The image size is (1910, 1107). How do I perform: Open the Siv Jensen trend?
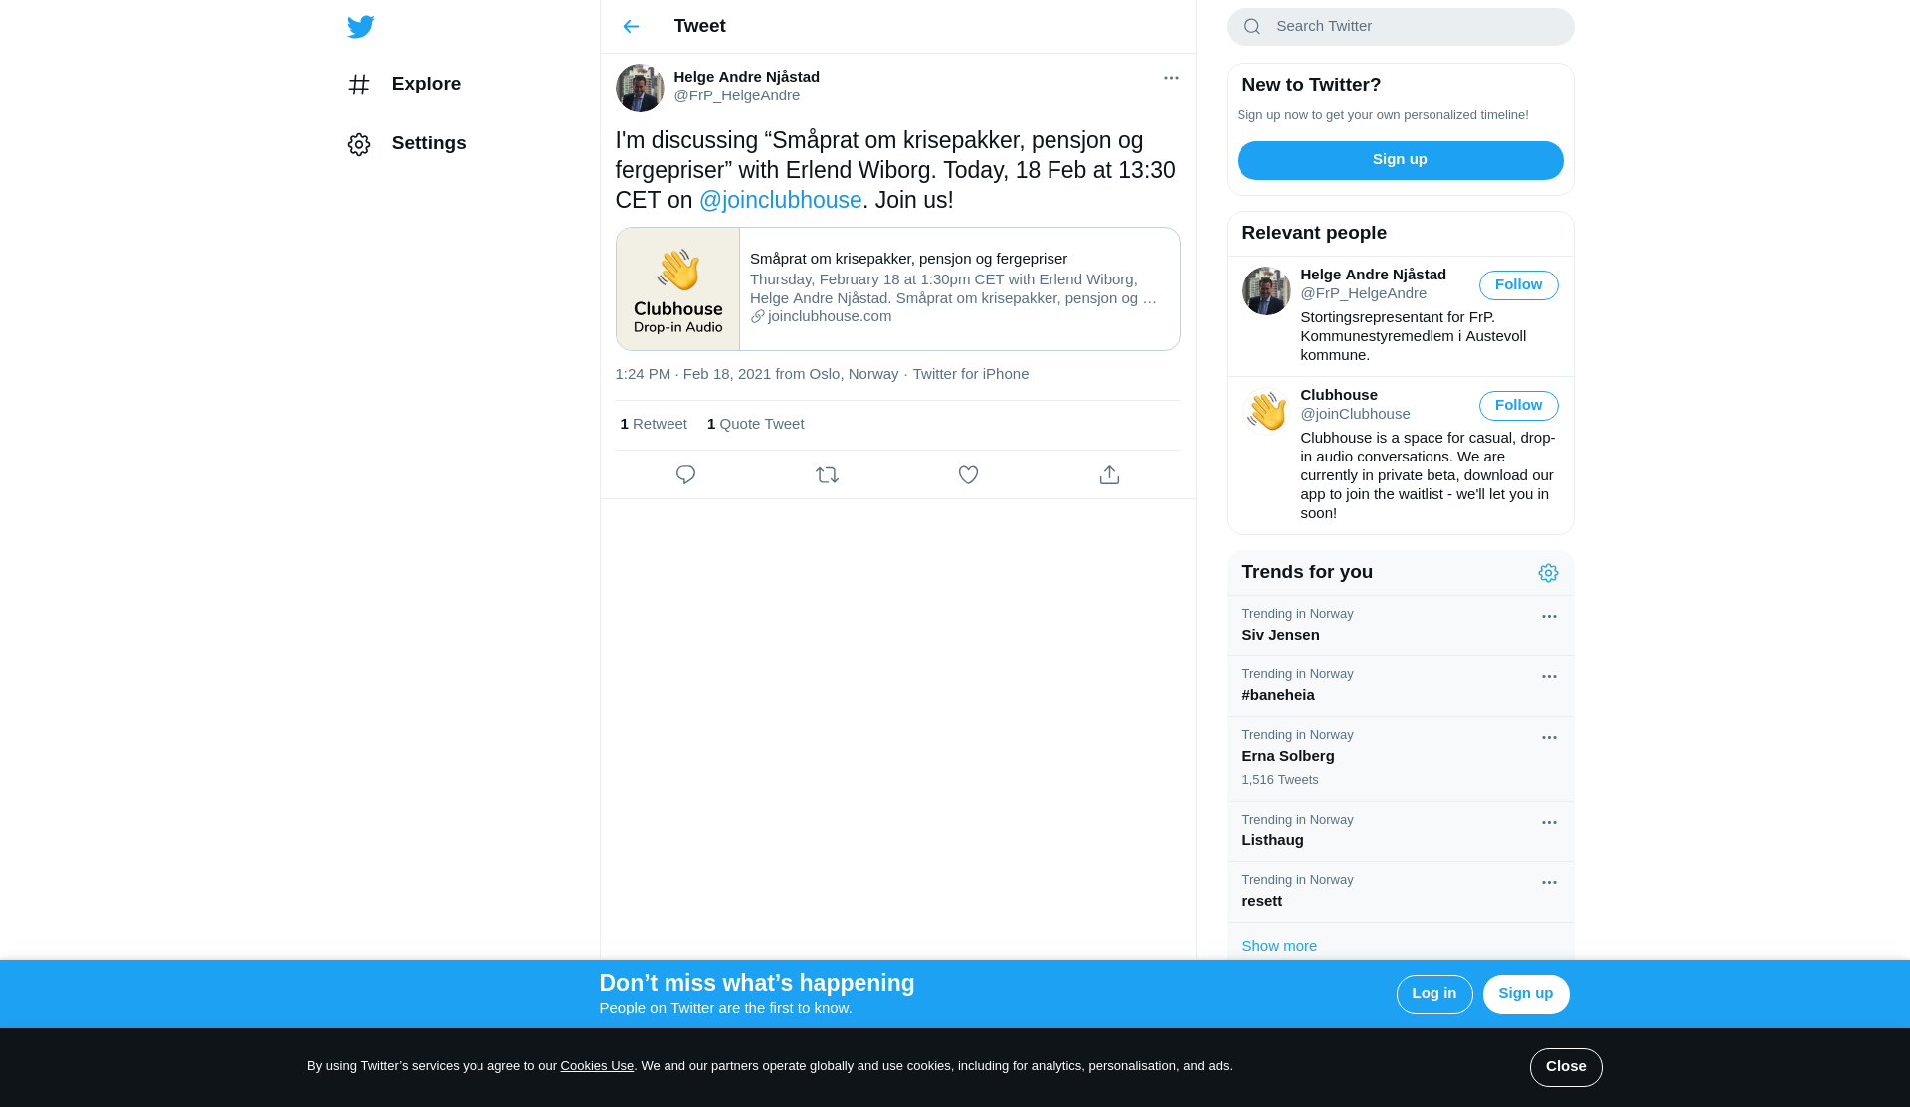click(1400, 626)
